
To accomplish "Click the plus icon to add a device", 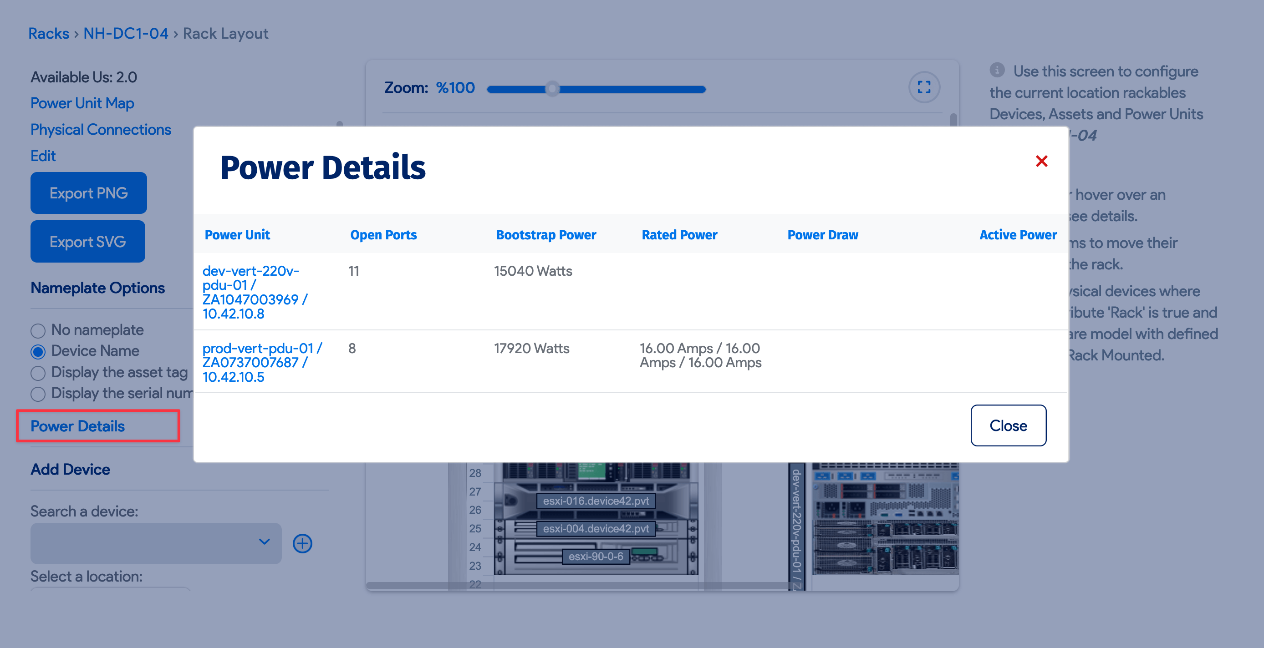I will click(302, 543).
